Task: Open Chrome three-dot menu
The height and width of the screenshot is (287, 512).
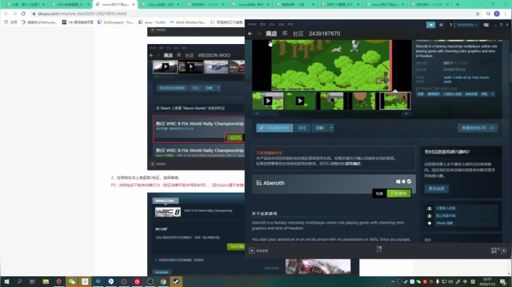Action: tap(506, 13)
